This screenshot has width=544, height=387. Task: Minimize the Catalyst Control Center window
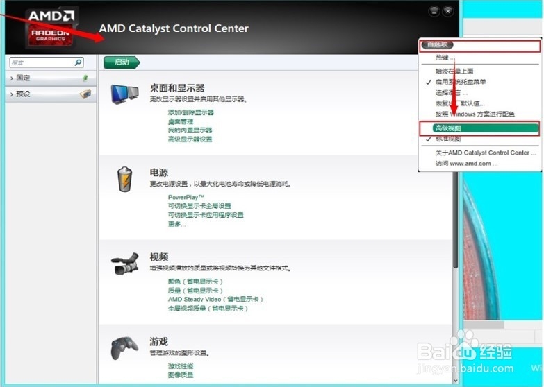(434, 11)
